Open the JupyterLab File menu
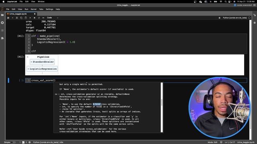257x144 pixels. pos(8,9)
